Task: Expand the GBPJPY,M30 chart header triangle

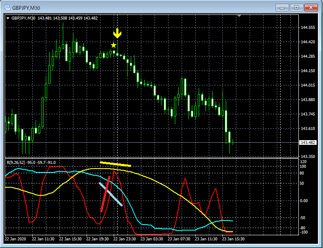Action: tap(8, 18)
